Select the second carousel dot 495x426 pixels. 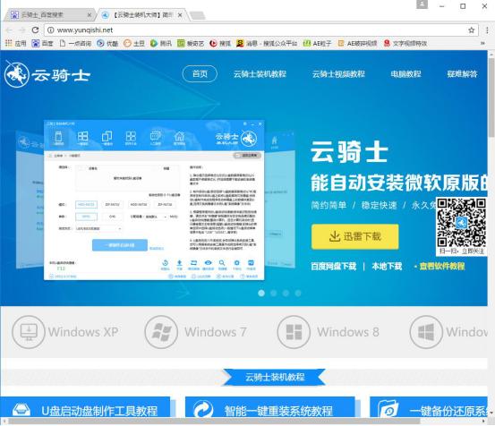273,294
